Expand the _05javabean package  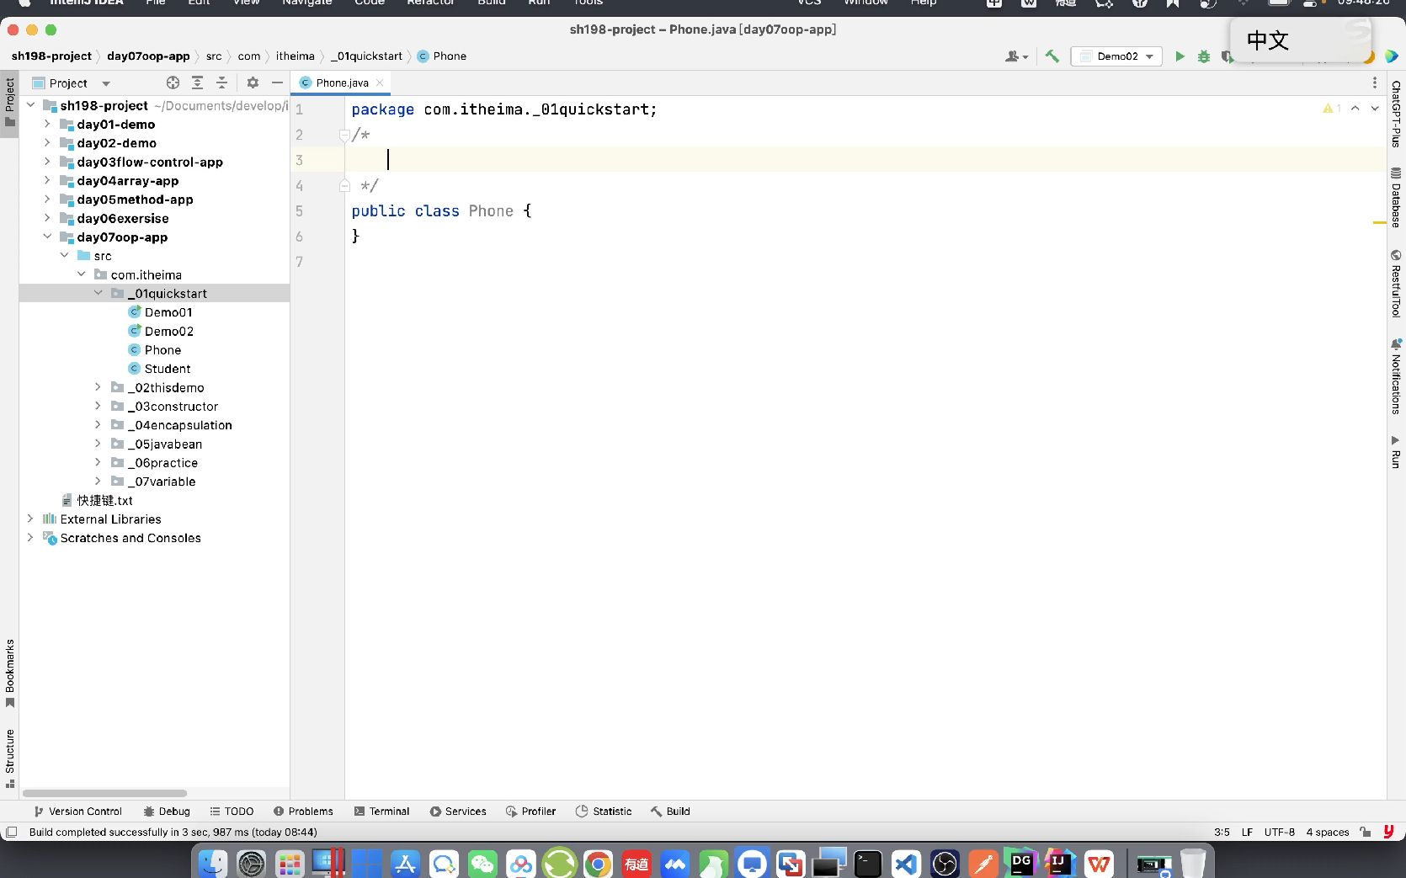point(99,444)
